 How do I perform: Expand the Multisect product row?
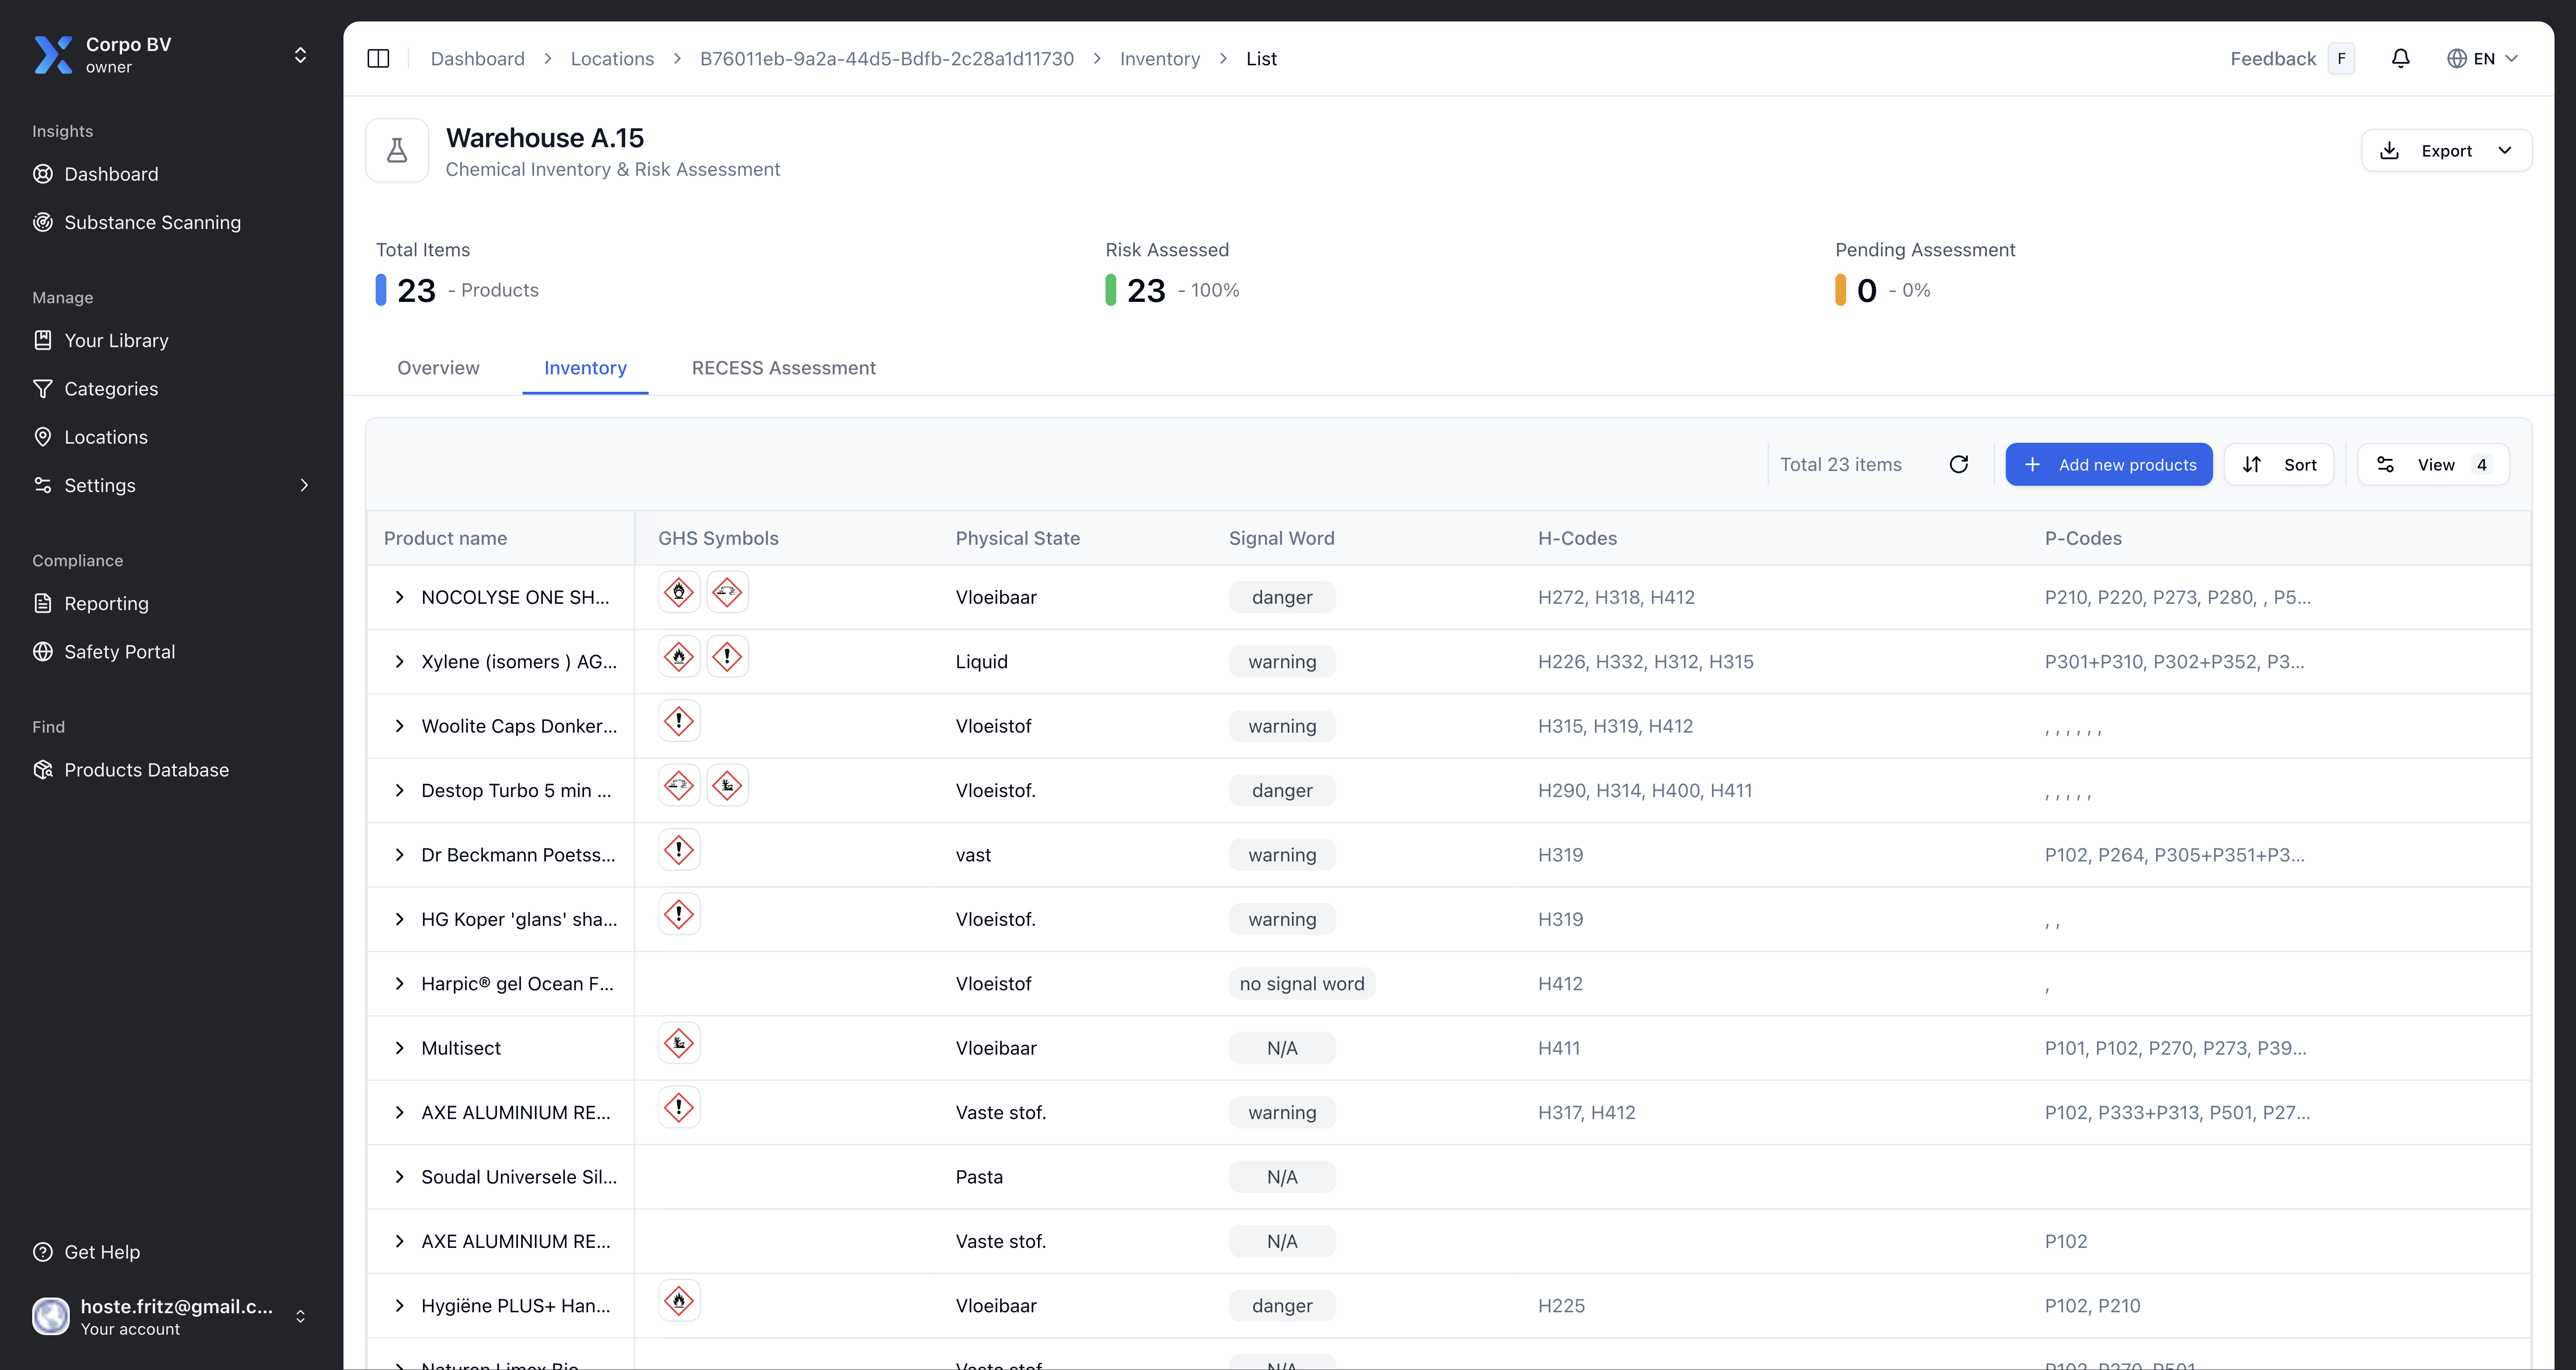[399, 1047]
